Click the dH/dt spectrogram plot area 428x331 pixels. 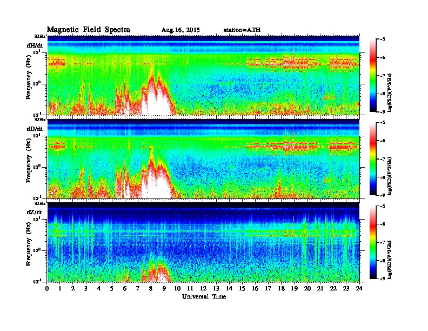coord(203,75)
